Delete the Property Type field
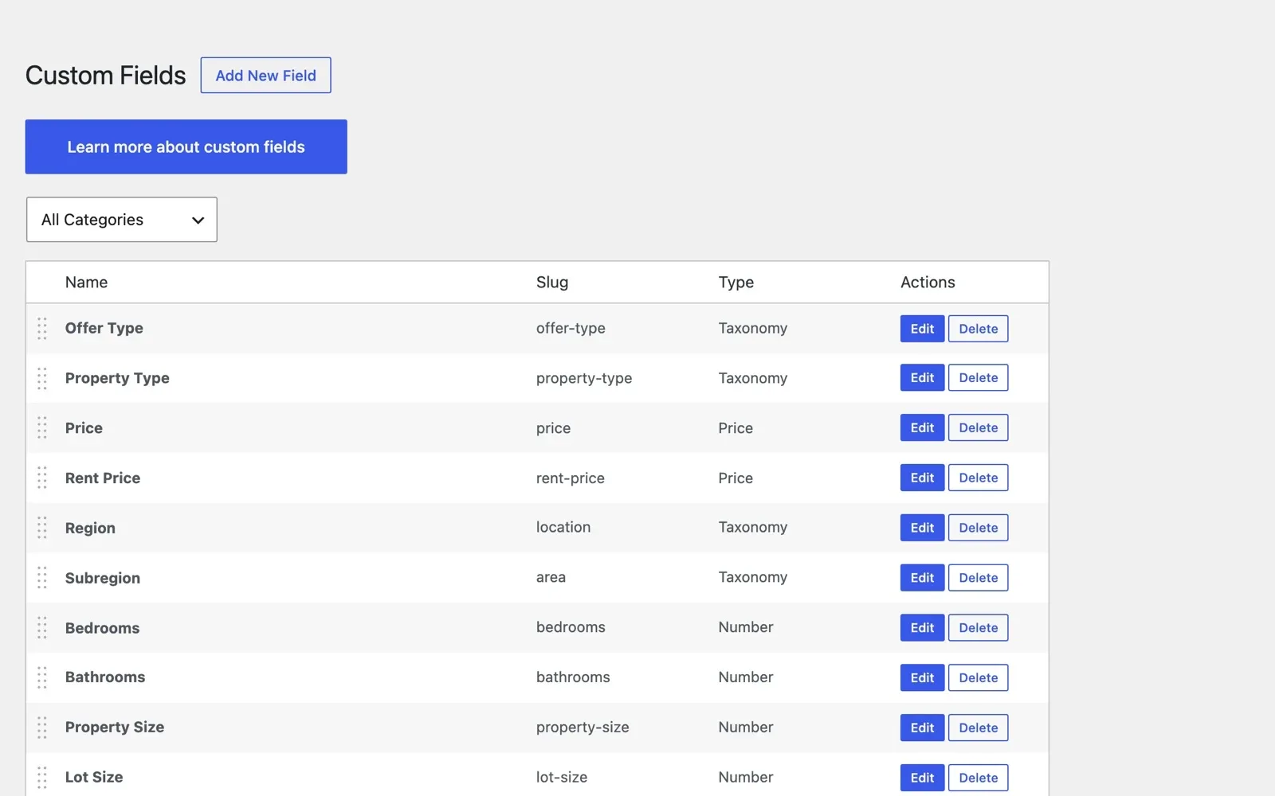 [978, 378]
